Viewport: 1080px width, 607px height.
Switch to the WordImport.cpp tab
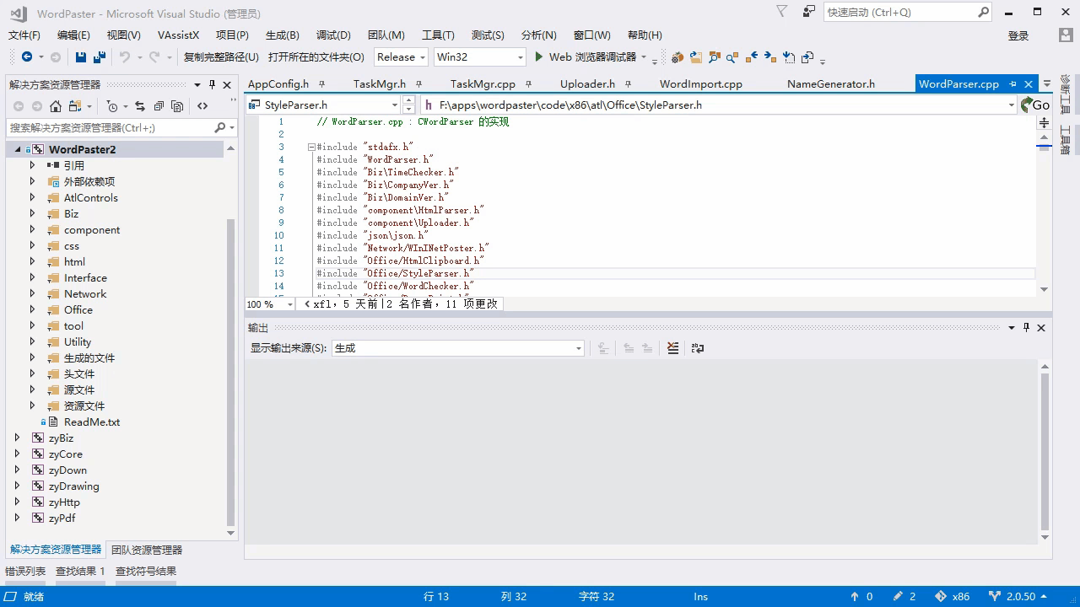[x=701, y=84]
